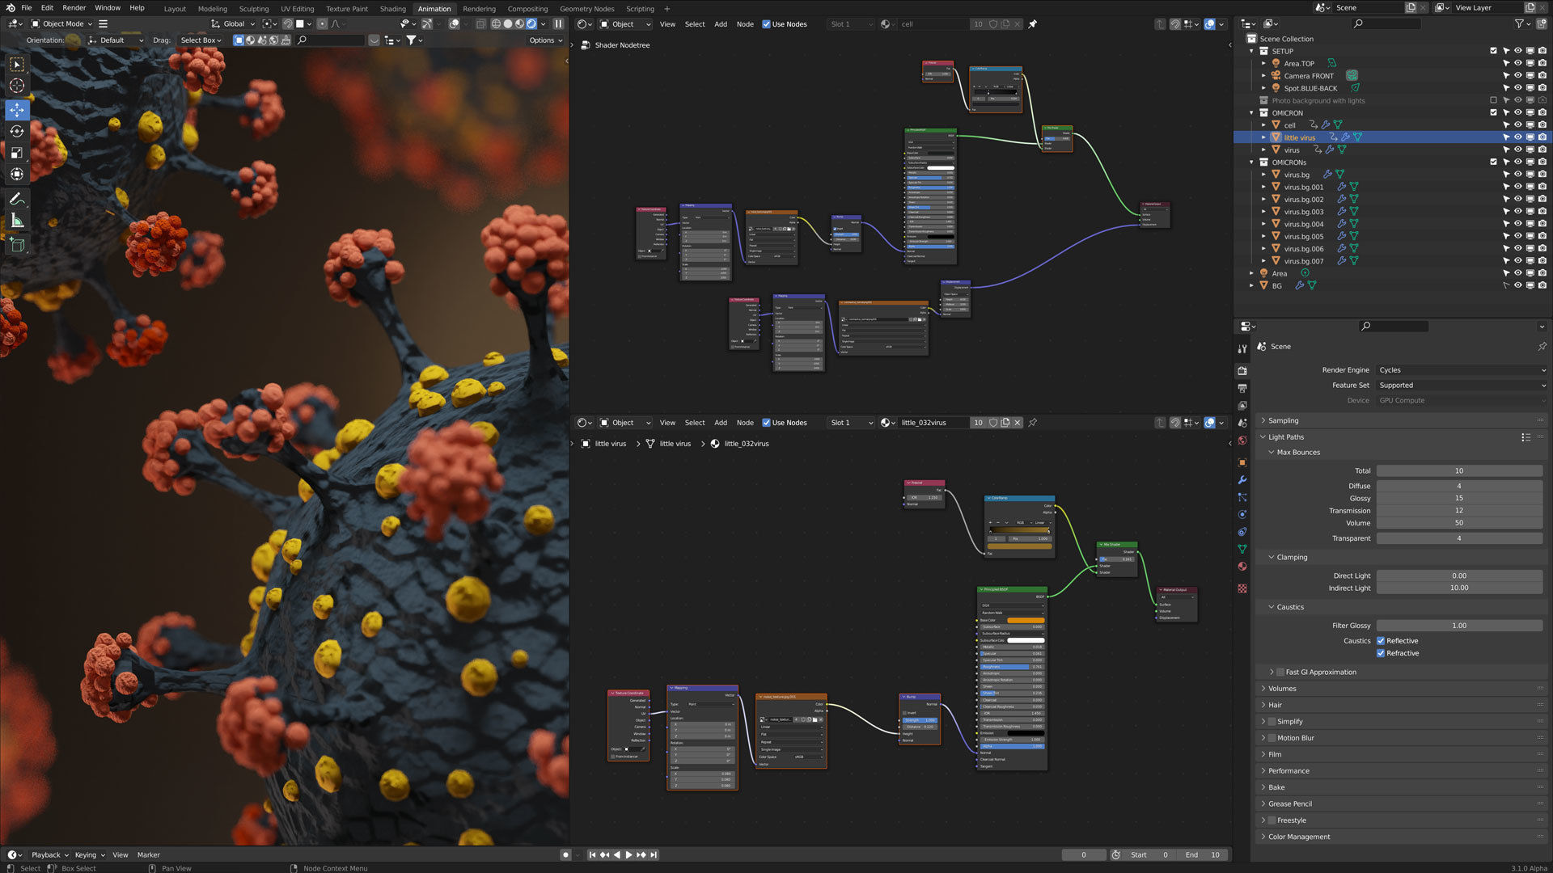This screenshot has width=1553, height=873.
Task: Select the Select Box tool in viewport toolbar
Action: point(17,65)
